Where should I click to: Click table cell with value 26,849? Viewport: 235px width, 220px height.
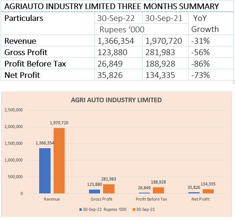pyautogui.click(x=118, y=63)
